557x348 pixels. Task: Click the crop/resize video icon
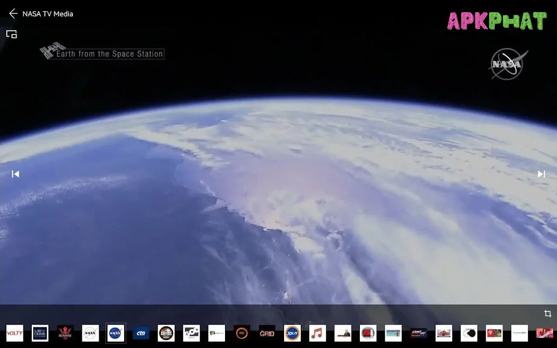547,314
